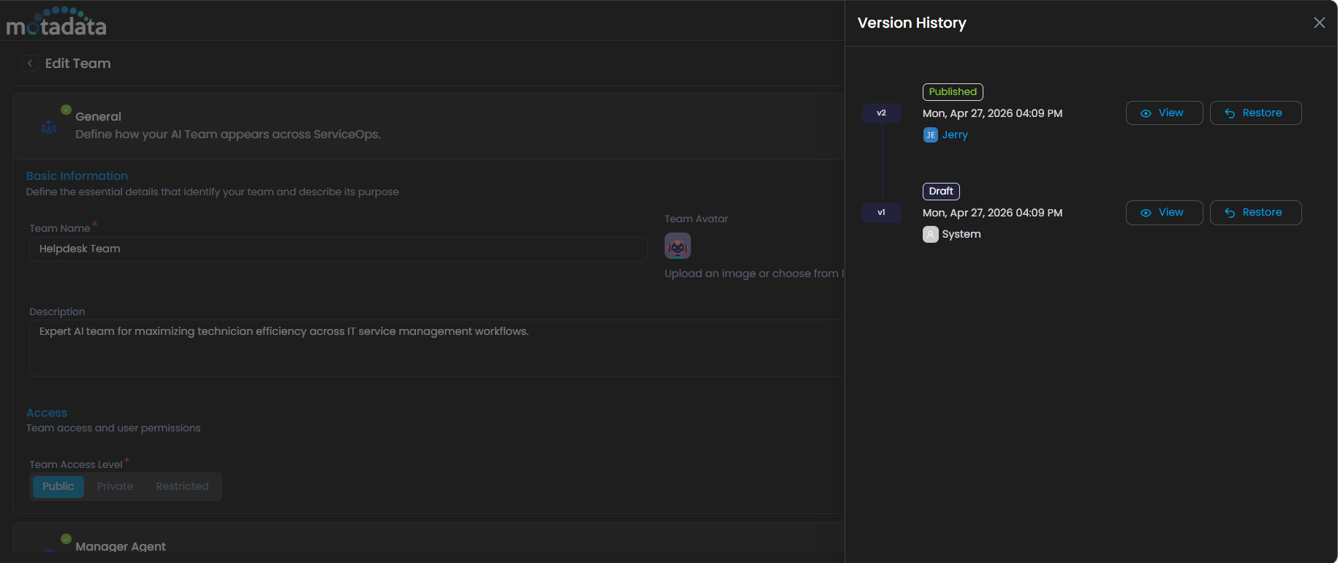Screen dimensions: 1338x563
Task: Click the Description text area
Action: tap(436, 348)
